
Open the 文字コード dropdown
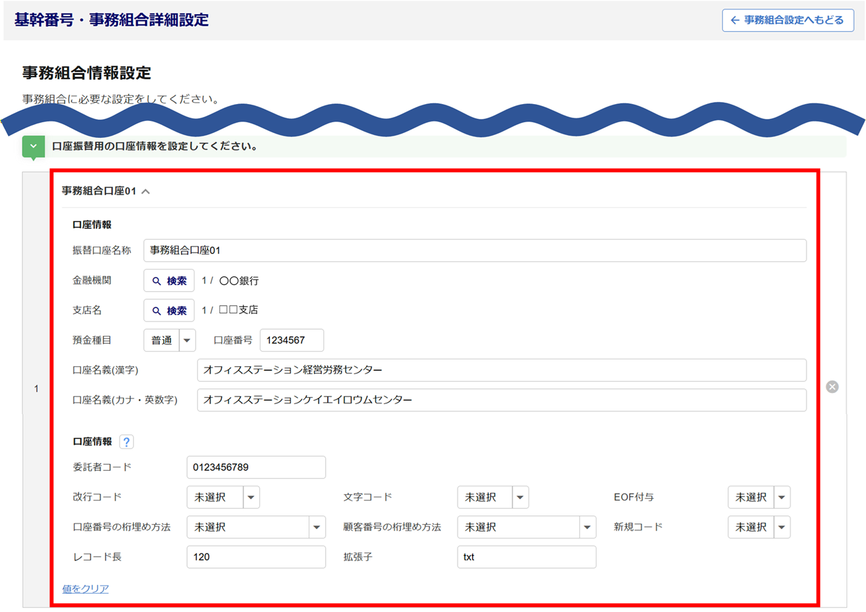coord(493,497)
